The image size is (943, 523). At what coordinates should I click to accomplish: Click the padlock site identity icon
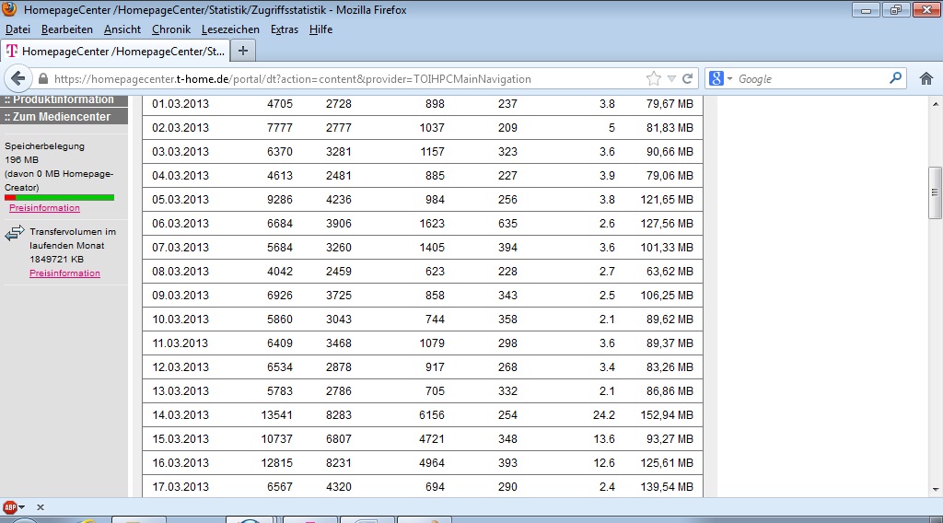coord(42,79)
